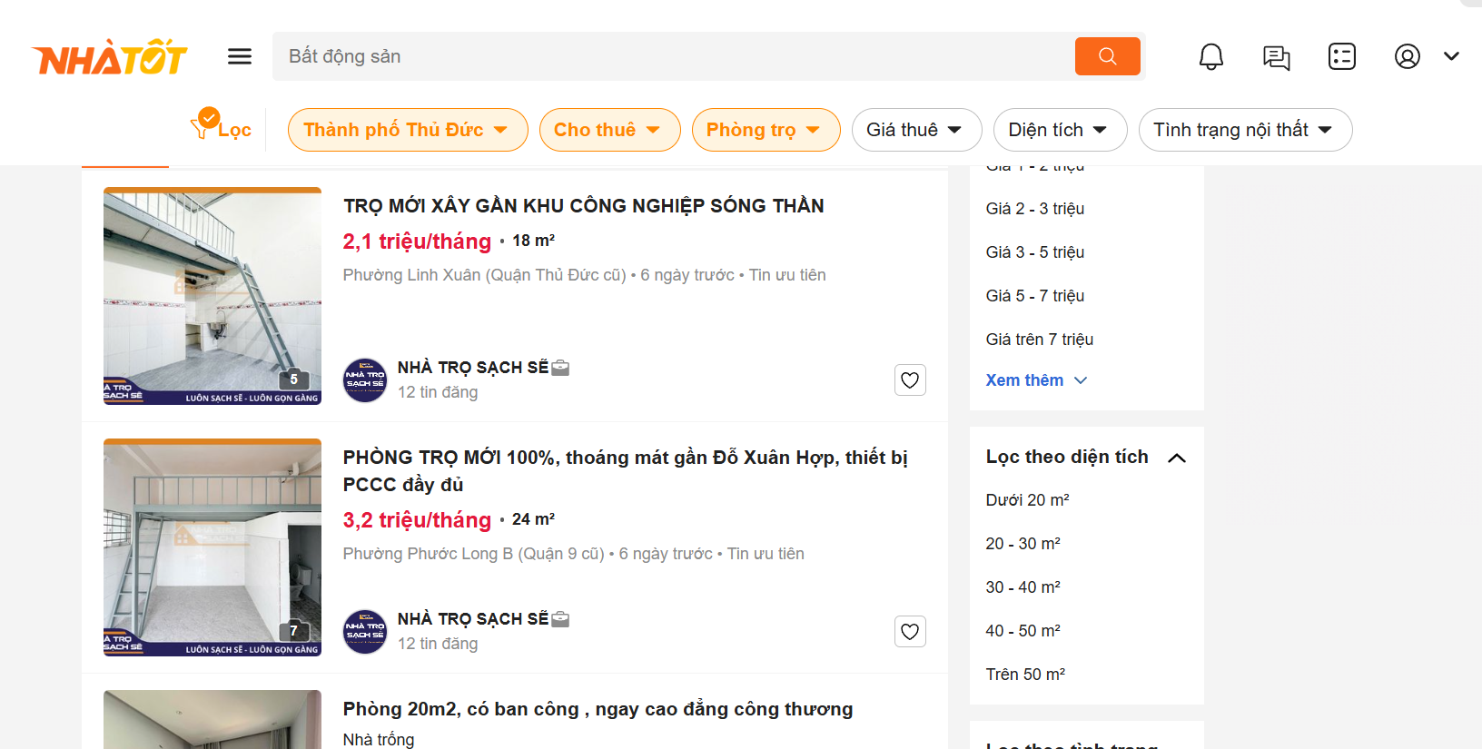Open NHÀ TRỌ SẠCH SẼ avatar on 2,1 triệu listing
Image resolution: width=1482 pixels, height=749 pixels.
coord(365,379)
